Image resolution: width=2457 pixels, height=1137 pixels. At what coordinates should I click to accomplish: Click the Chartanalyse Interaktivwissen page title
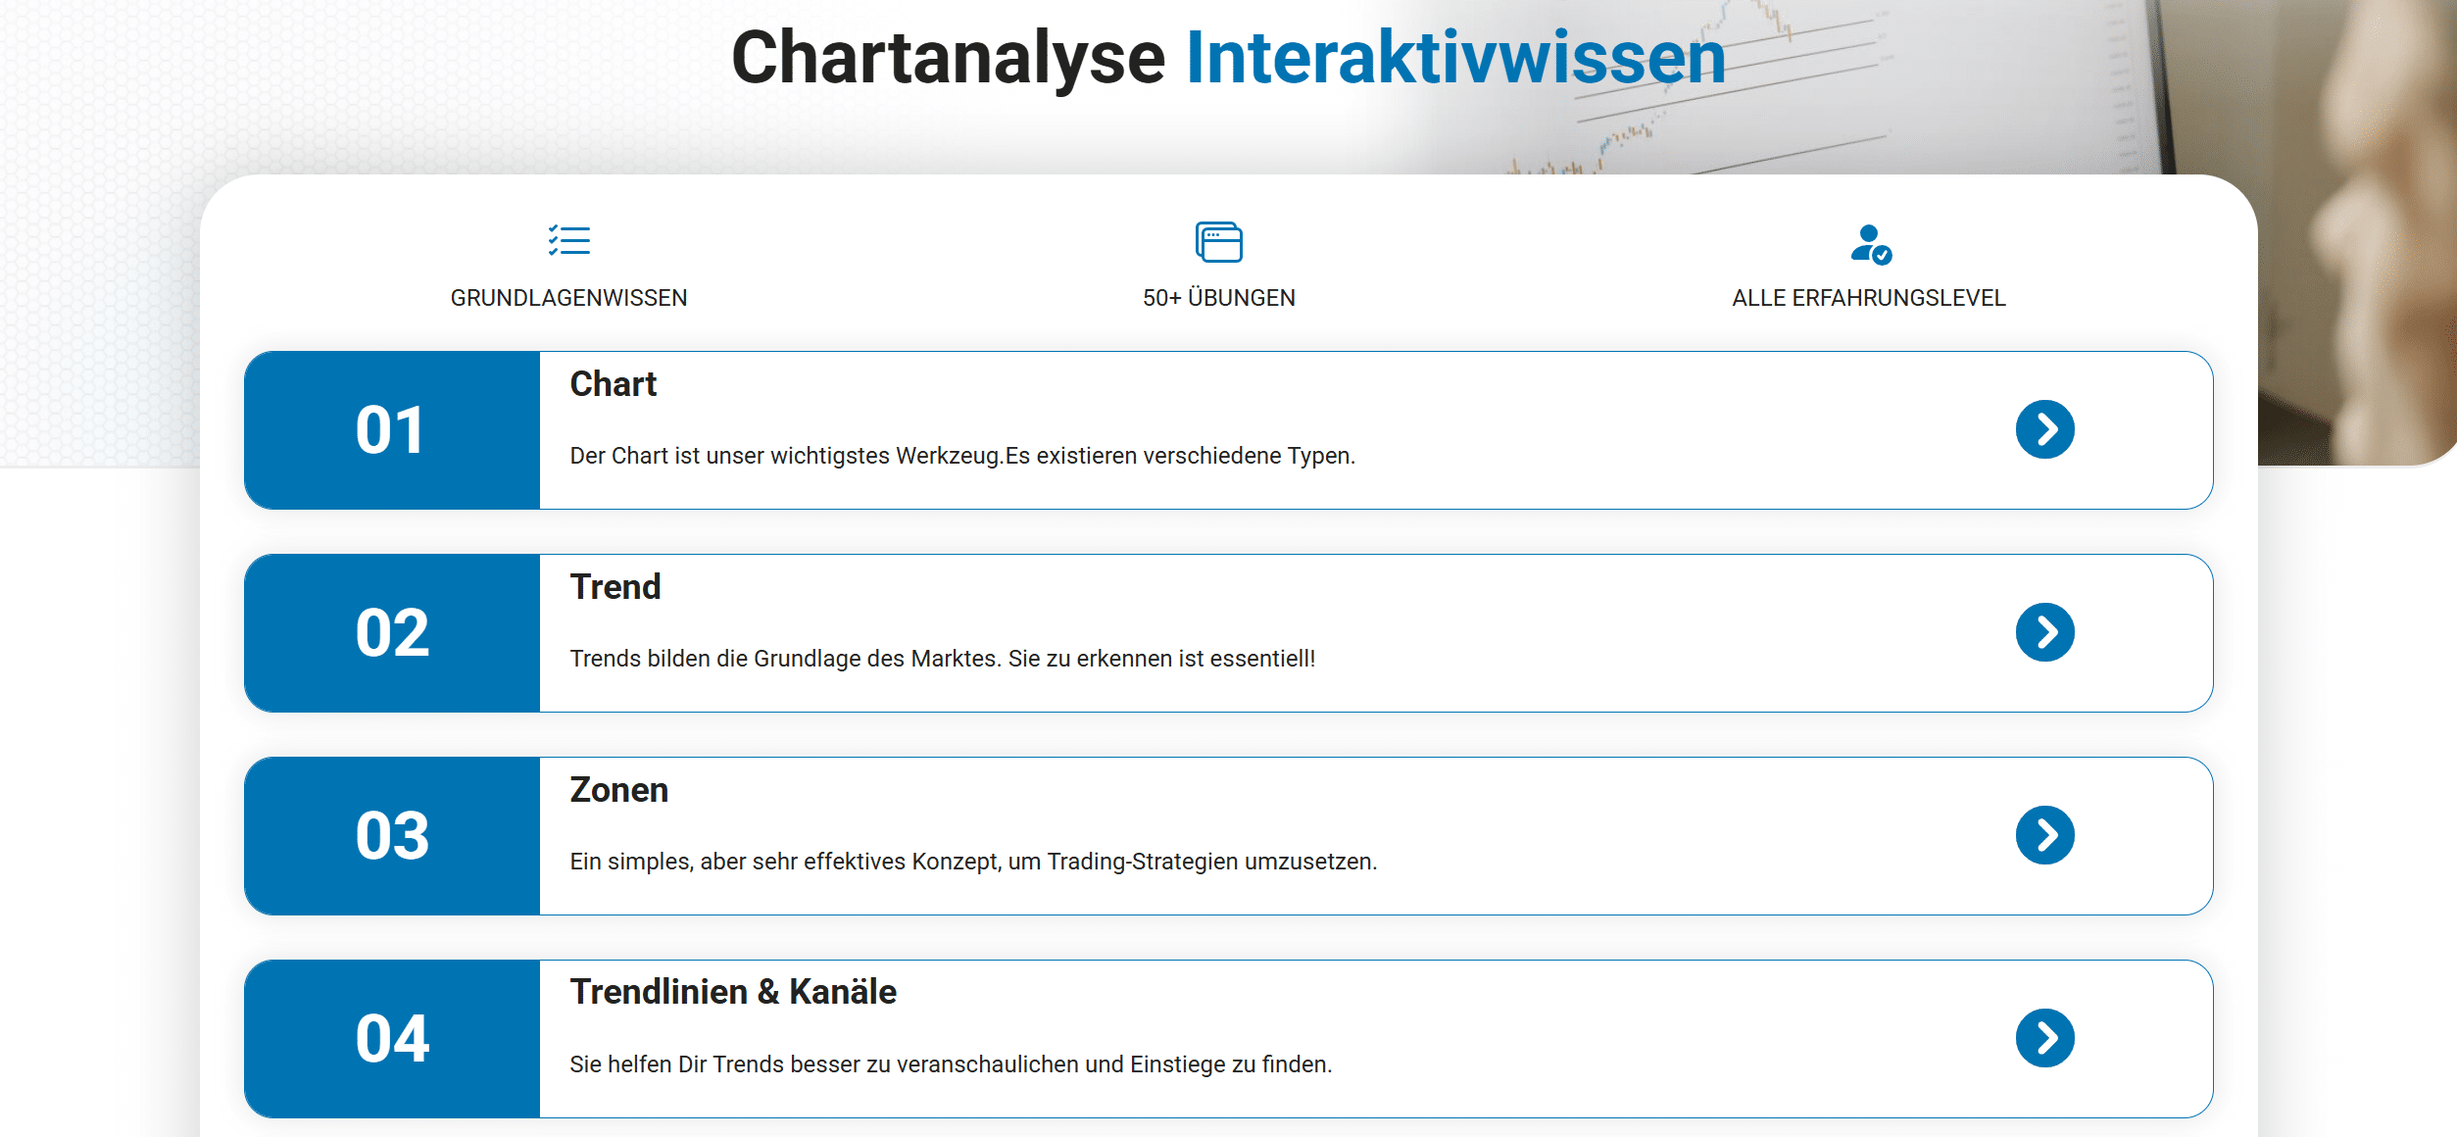[1228, 58]
